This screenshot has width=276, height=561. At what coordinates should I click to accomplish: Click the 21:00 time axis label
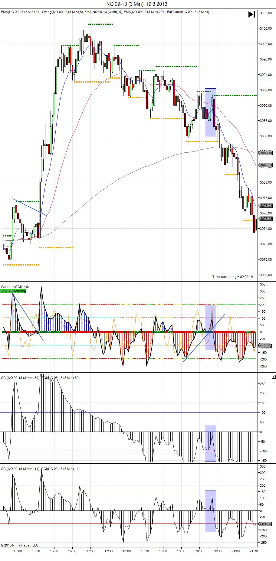235,551
